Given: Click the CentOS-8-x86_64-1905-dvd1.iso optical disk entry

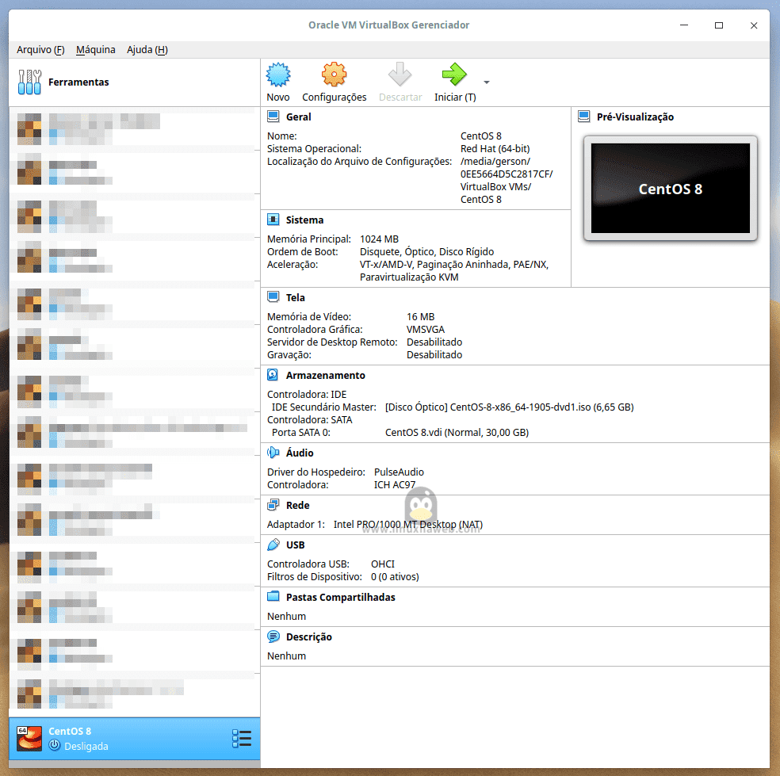Looking at the screenshot, I should pos(510,407).
